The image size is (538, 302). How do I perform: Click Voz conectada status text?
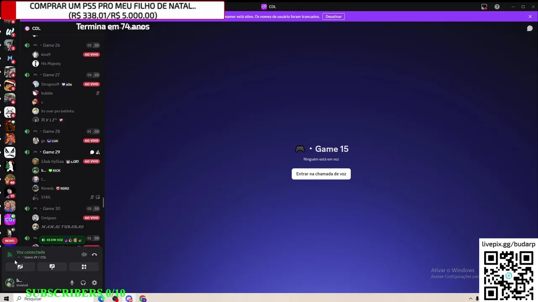(31, 252)
